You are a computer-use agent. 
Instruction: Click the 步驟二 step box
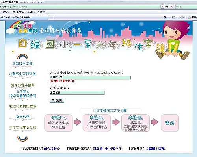pos(97,123)
